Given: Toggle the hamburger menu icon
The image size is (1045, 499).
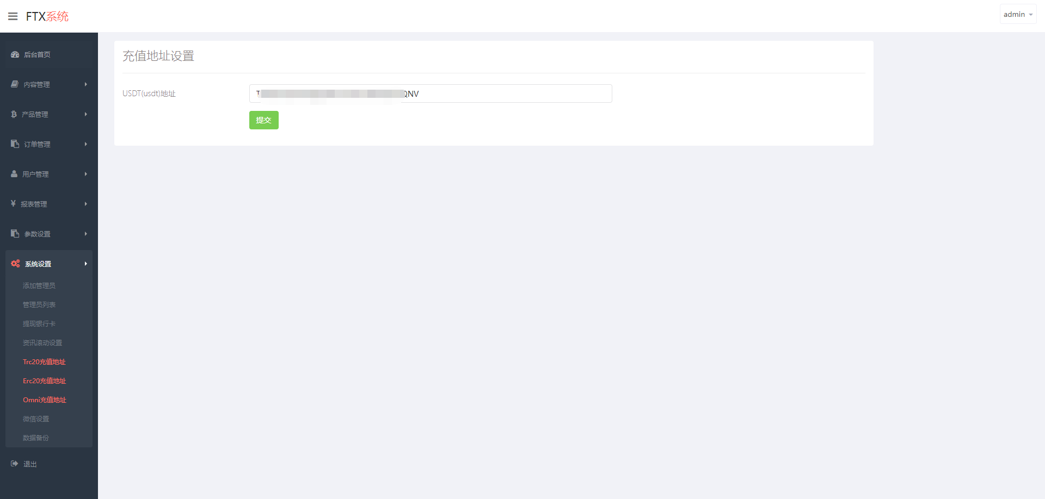Looking at the screenshot, I should coord(13,16).
